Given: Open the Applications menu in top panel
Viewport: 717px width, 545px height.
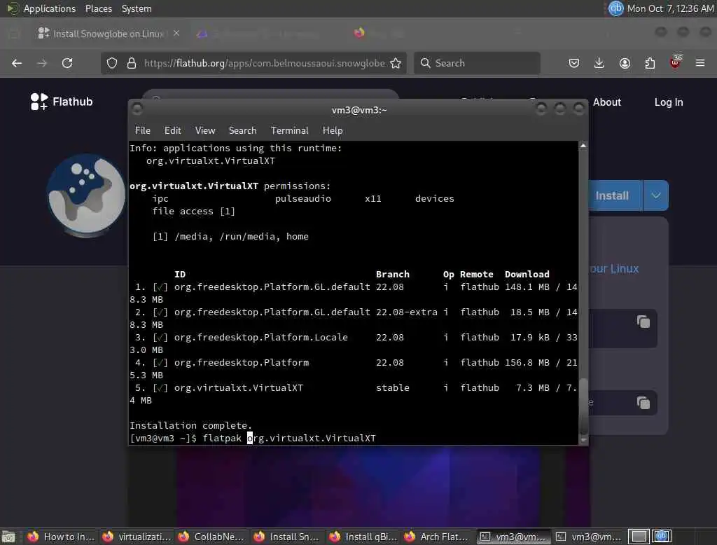Looking at the screenshot, I should 50,8.
